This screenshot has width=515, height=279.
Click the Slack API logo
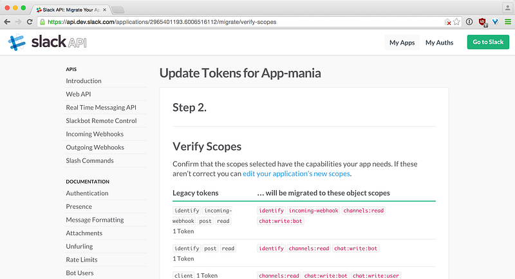47,42
